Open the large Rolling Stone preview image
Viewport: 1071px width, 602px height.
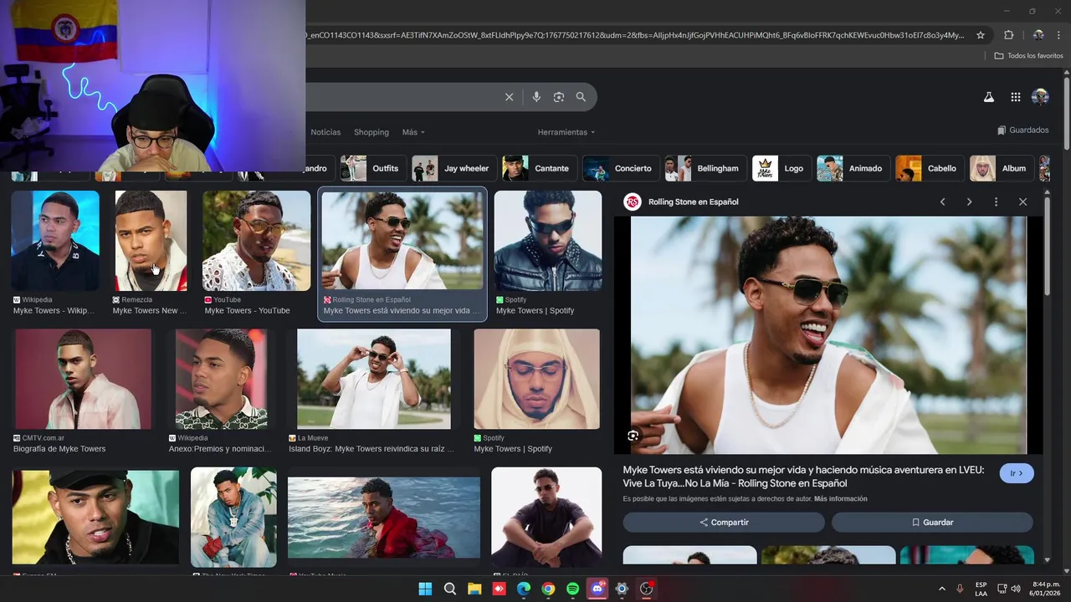coord(828,335)
